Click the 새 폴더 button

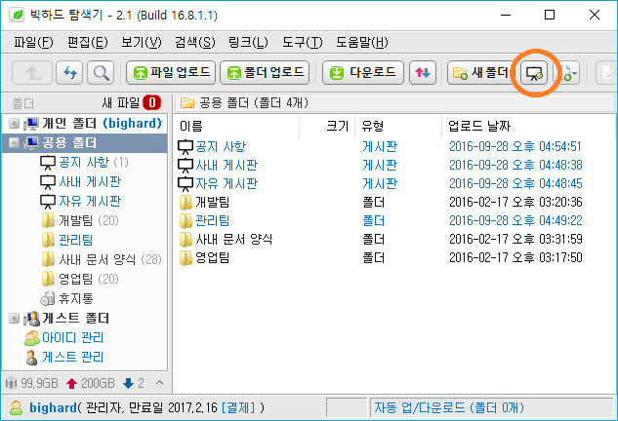(x=480, y=72)
